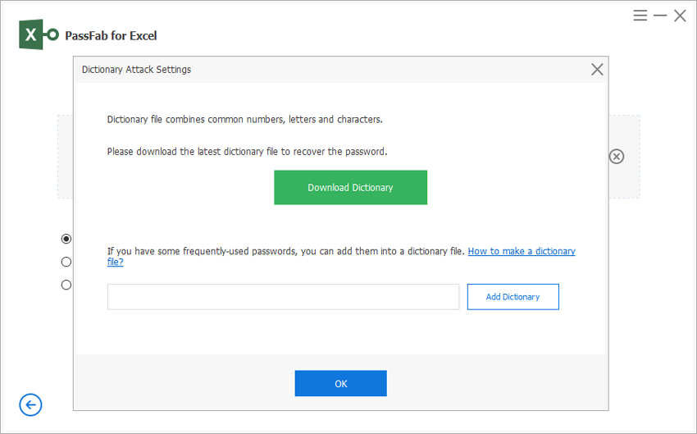Close the Dictionary Attack Settings dialog
This screenshot has height=434, width=697.
point(597,70)
